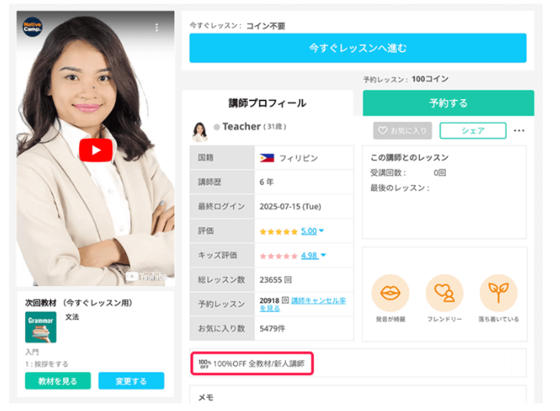Click the 教材を見る button
The image size is (560, 411).
point(58,381)
